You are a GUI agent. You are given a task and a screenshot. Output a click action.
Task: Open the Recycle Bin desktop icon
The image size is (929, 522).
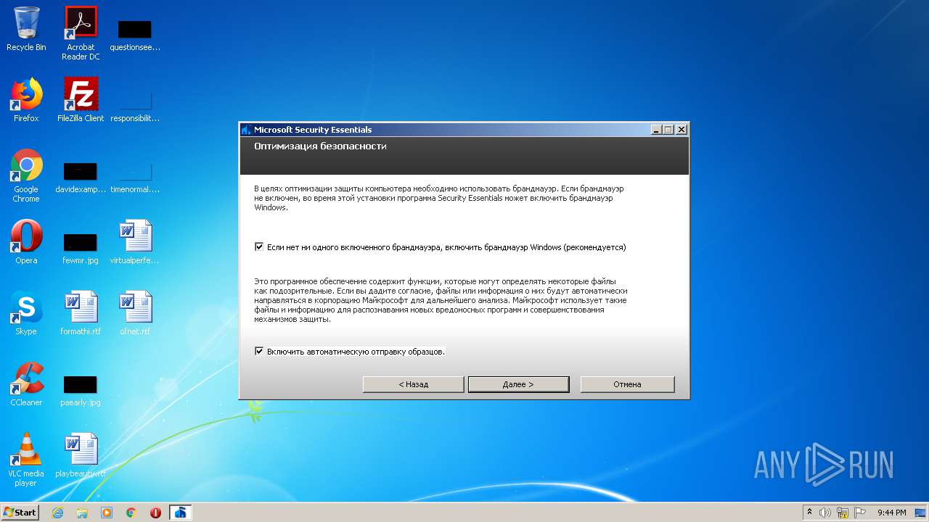point(26,30)
